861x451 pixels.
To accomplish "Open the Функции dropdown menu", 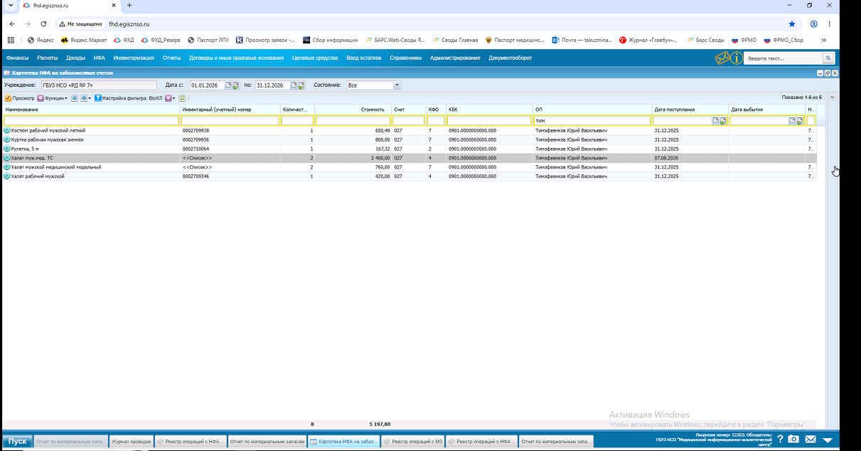I will 52,98.
